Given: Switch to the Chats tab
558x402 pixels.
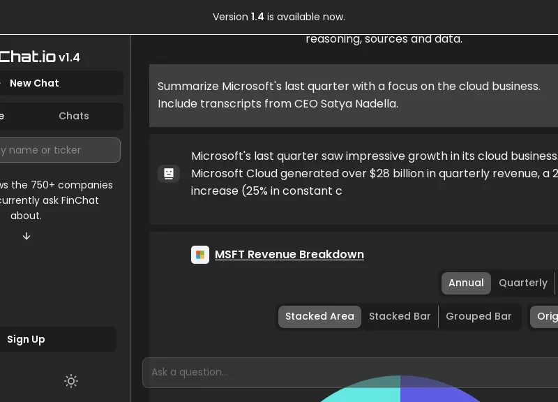Looking at the screenshot, I should click(74, 116).
